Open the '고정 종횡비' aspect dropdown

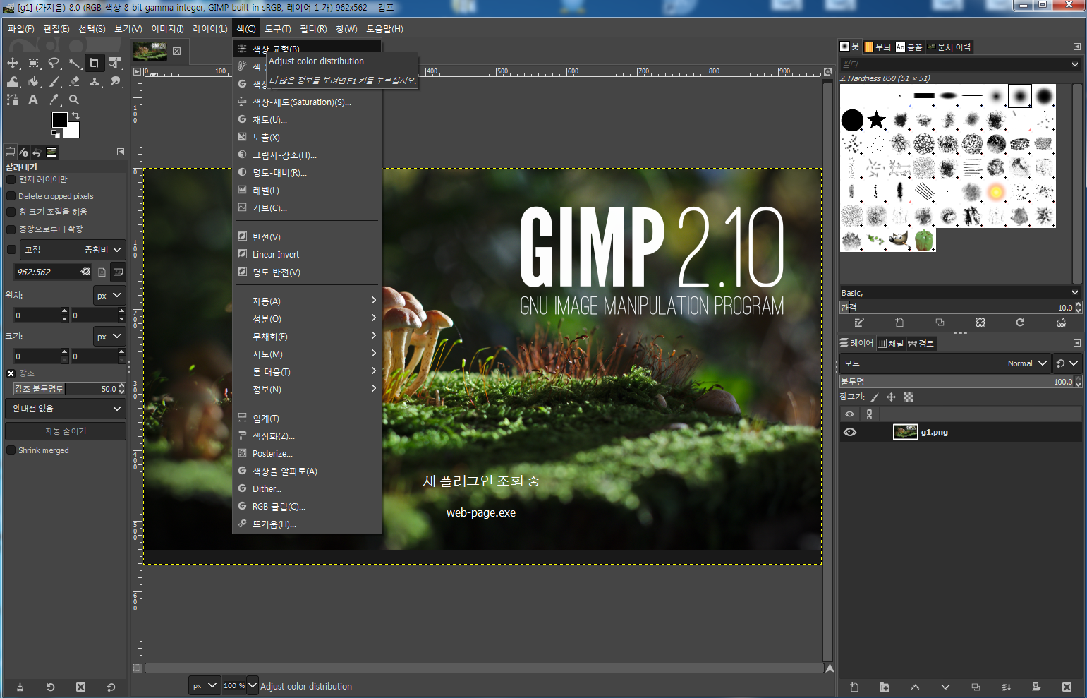click(73, 249)
